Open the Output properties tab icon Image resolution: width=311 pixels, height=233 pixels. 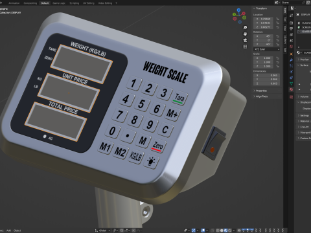pyautogui.click(x=292, y=28)
